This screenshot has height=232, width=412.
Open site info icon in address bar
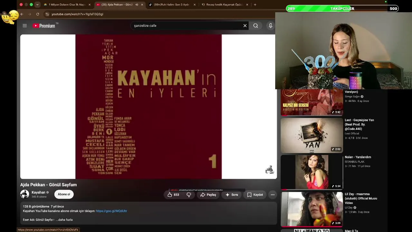(47, 14)
